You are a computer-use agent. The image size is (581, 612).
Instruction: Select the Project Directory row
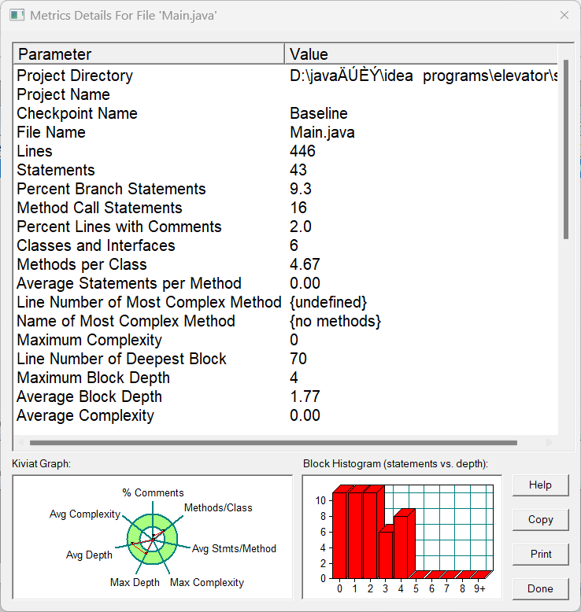(x=286, y=76)
